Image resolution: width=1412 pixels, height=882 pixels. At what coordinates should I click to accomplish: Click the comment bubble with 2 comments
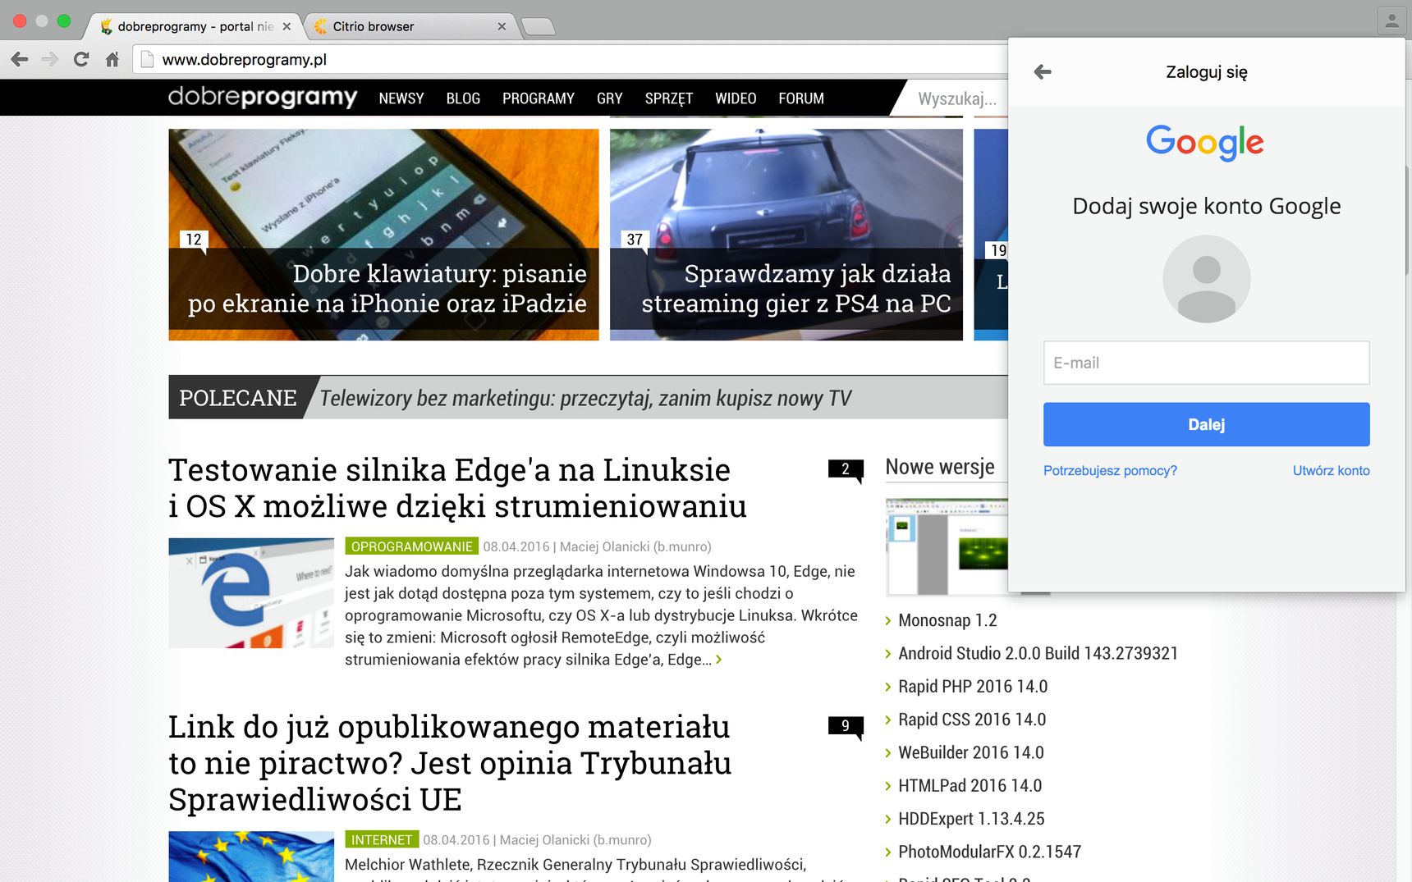[x=846, y=469]
